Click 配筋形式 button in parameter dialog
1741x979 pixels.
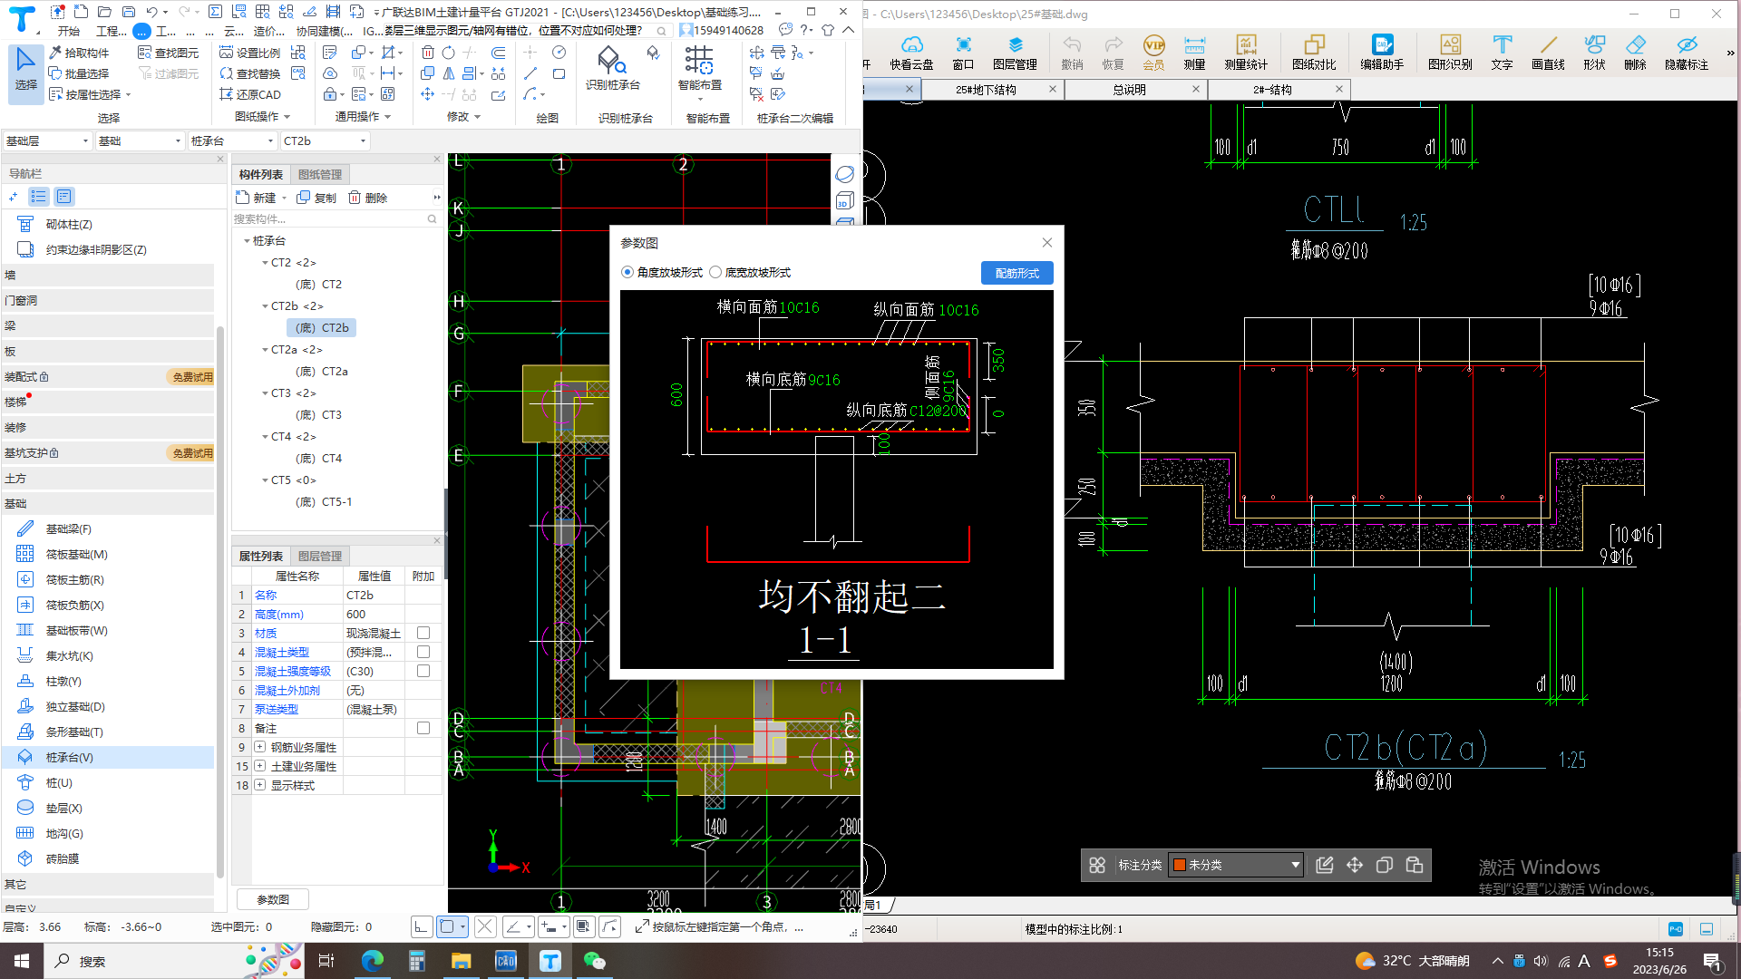[x=1017, y=273]
